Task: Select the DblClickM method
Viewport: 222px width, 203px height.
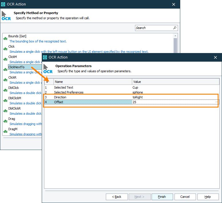Action: pos(15,98)
